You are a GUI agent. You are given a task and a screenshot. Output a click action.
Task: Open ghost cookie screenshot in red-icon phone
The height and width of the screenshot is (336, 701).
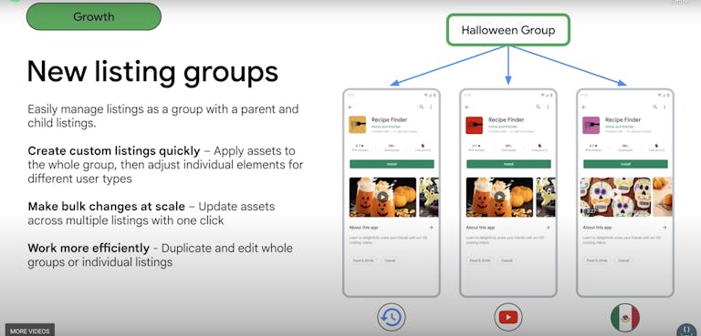coord(546,197)
